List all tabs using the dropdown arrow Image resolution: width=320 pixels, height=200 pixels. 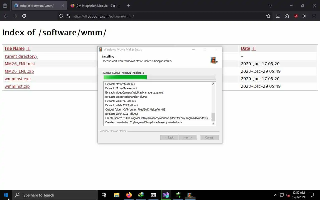pos(270,5)
